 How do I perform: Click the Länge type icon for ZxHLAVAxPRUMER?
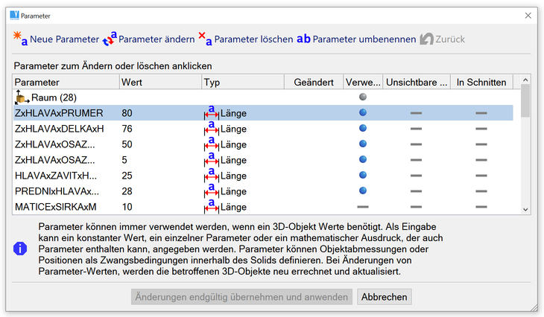(212, 113)
